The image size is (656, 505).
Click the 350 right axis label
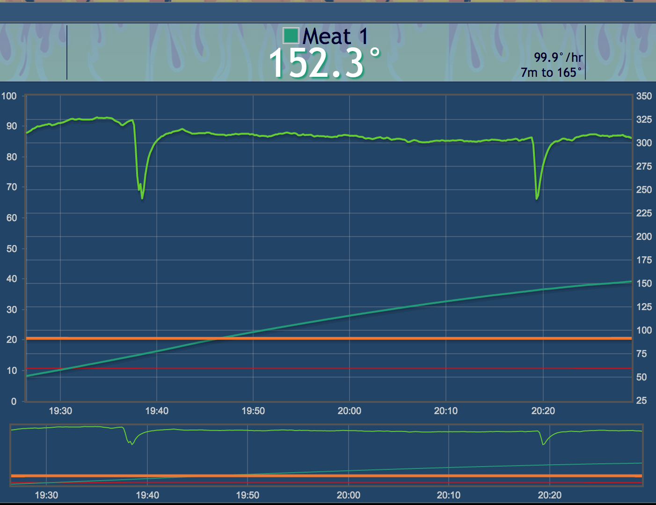coord(644,96)
